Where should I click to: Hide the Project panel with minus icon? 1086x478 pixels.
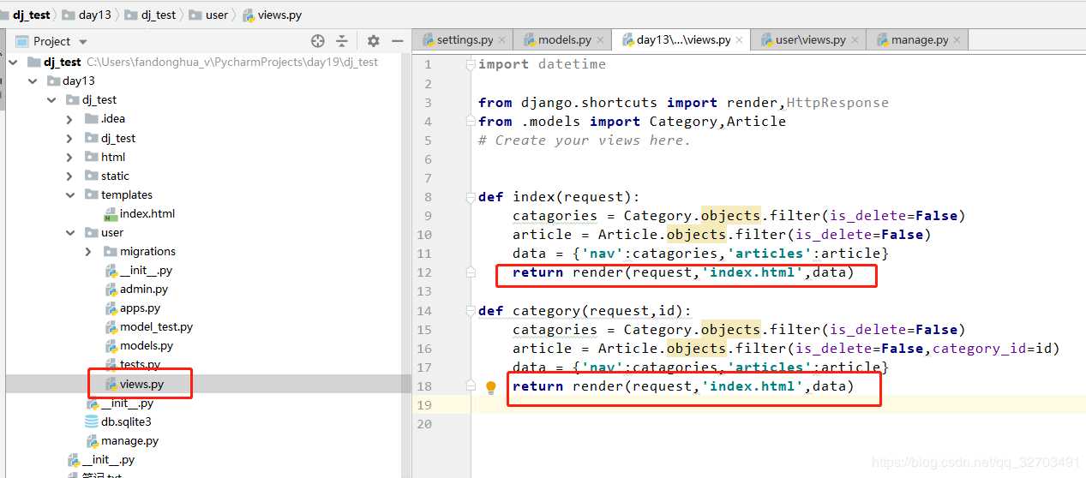click(397, 40)
